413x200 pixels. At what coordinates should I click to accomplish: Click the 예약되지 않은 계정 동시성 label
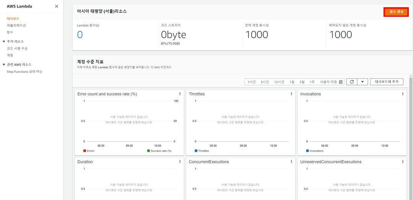click(348, 26)
